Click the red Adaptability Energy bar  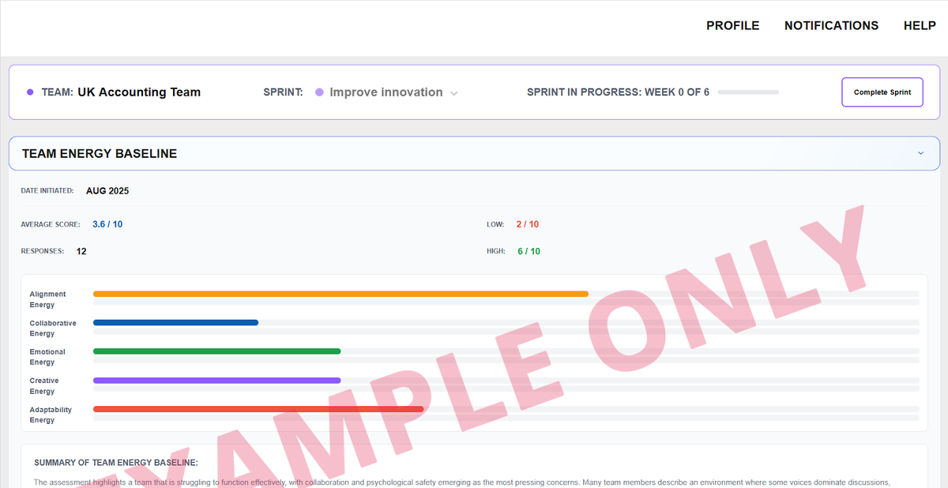(x=258, y=409)
